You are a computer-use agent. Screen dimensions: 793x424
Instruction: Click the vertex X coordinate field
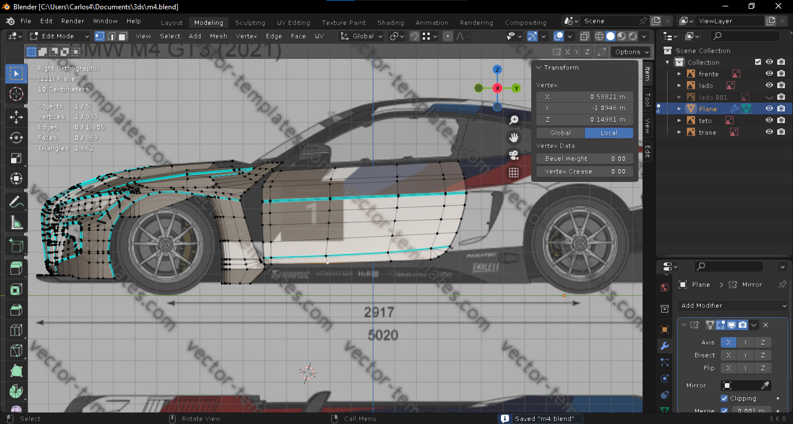pos(584,97)
